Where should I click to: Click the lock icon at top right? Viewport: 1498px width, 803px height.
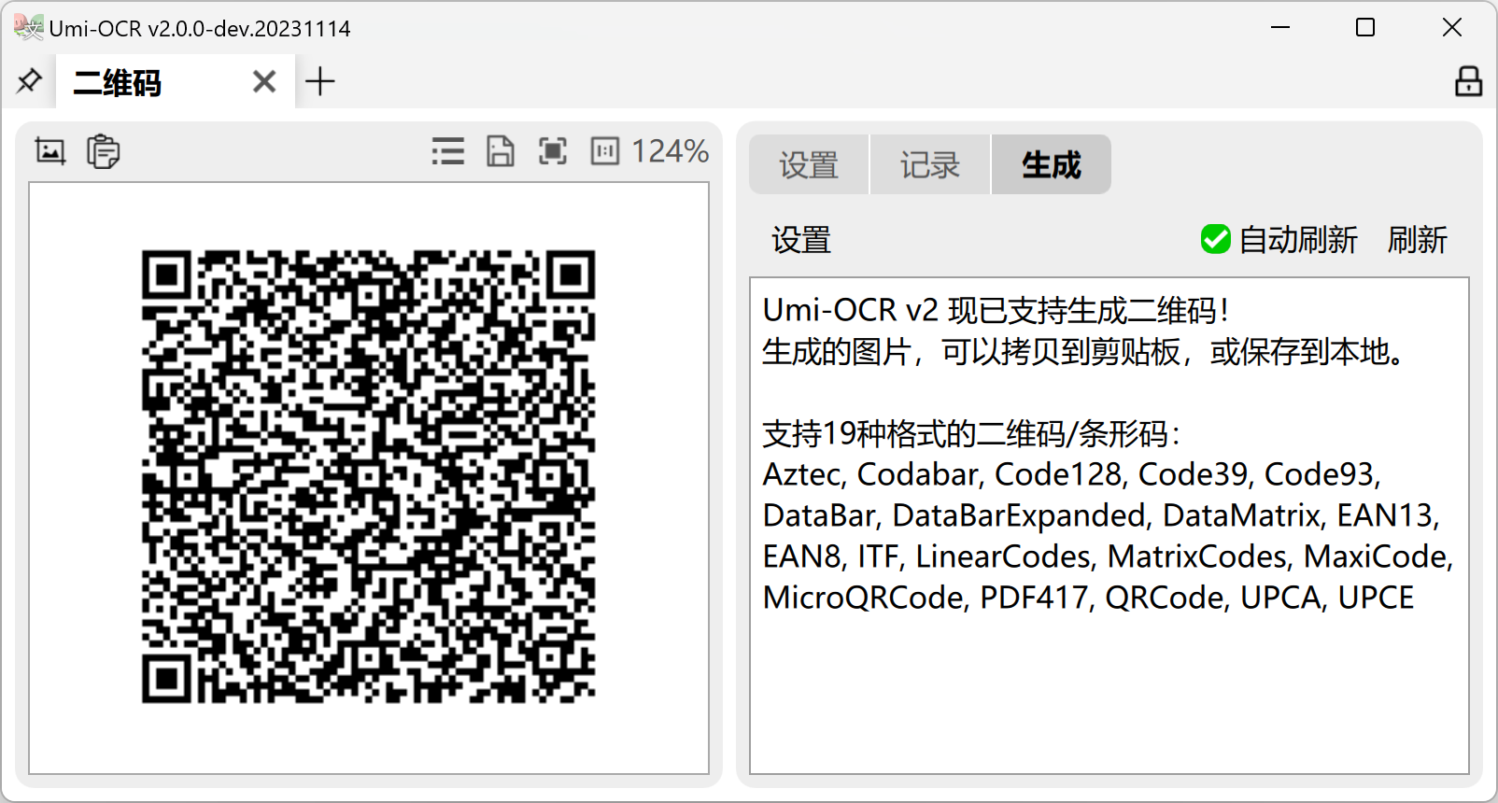coord(1468,81)
